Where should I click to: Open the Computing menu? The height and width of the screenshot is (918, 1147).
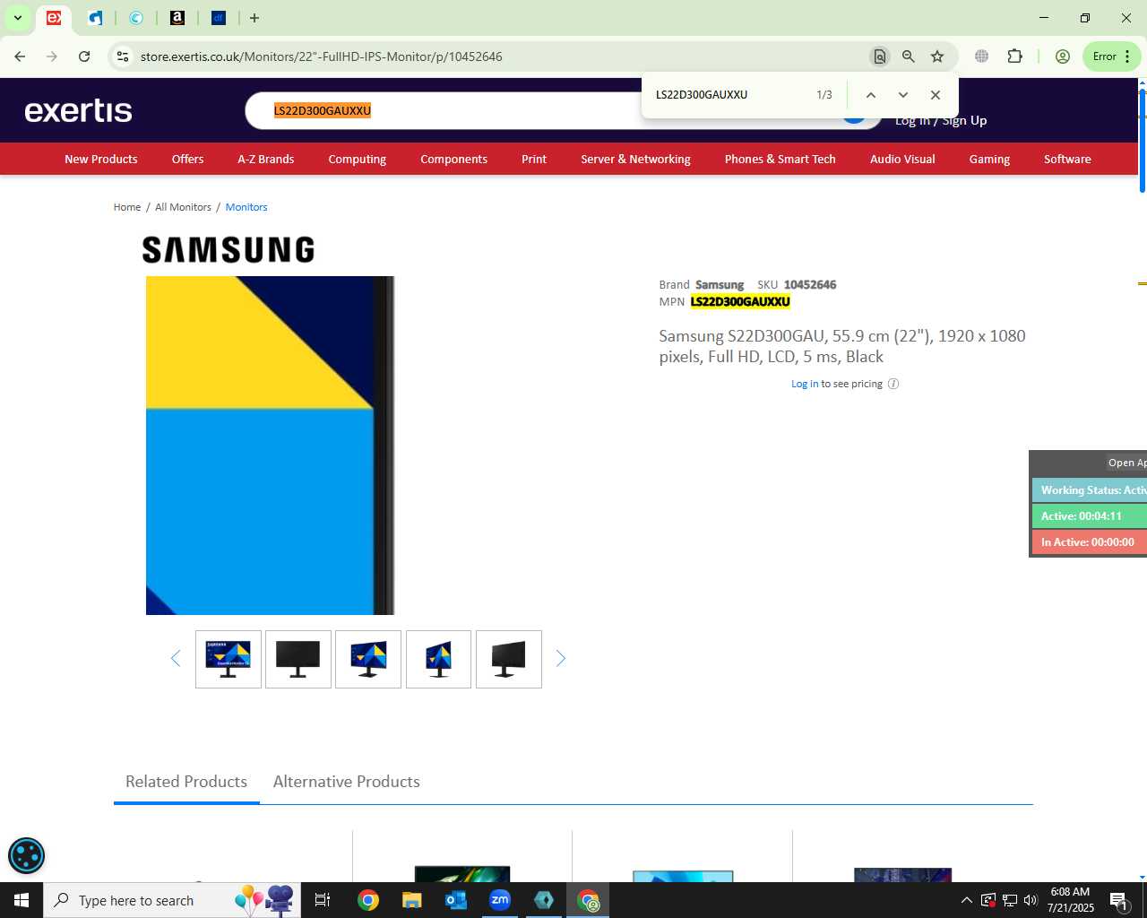coord(357,159)
